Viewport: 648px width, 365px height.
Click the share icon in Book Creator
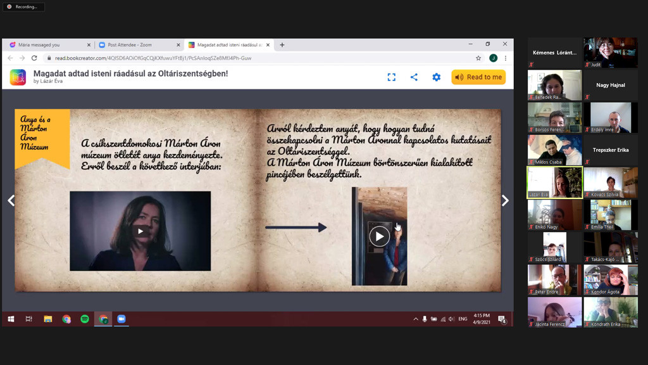pos(414,77)
